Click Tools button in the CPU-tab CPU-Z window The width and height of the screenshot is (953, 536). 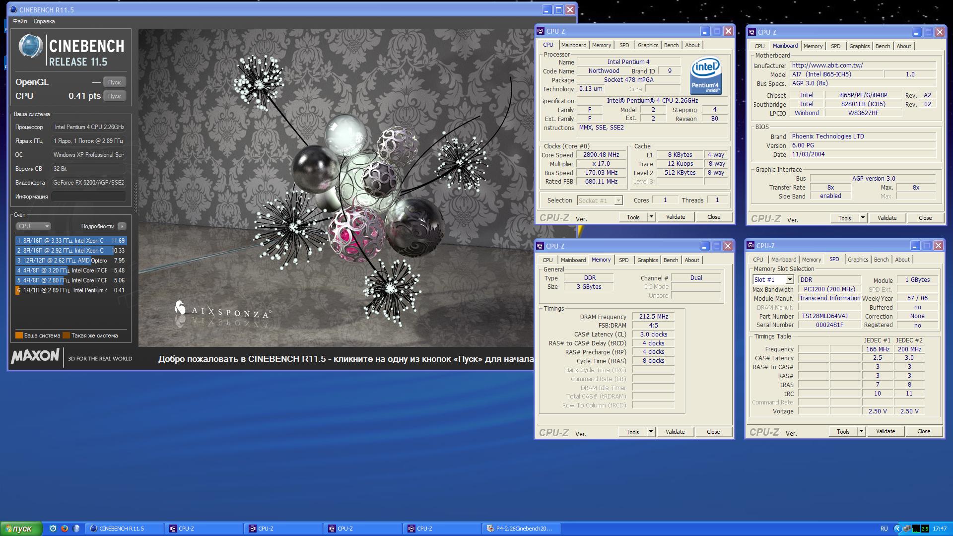[x=633, y=217]
